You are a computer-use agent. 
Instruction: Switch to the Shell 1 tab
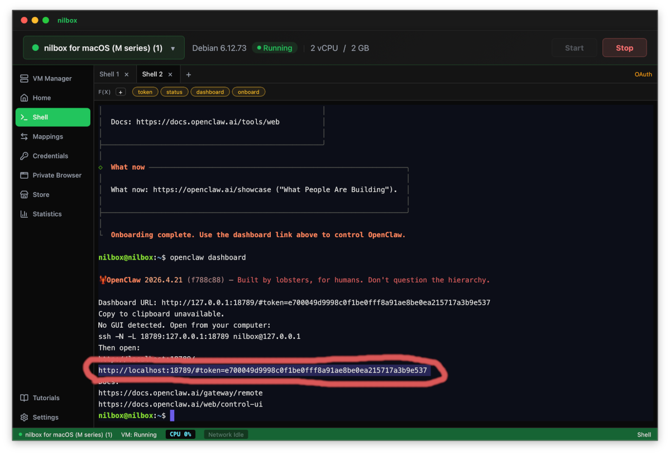(x=109, y=74)
